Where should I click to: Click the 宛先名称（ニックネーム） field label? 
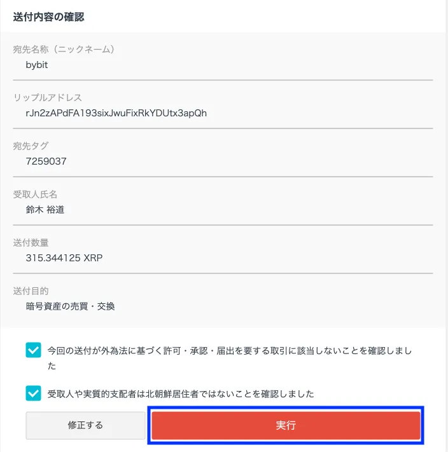pos(64,50)
